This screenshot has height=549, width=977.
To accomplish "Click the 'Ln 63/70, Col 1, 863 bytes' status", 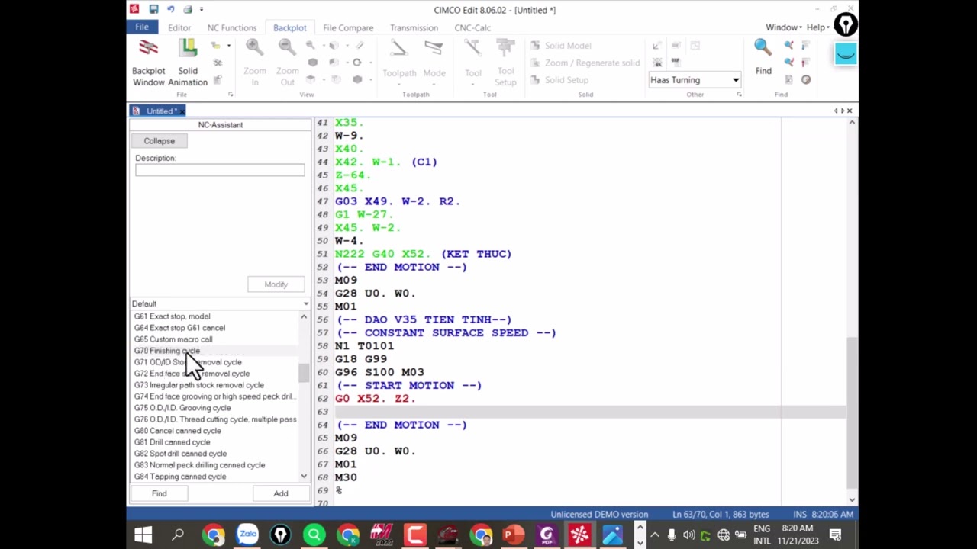I will click(721, 515).
